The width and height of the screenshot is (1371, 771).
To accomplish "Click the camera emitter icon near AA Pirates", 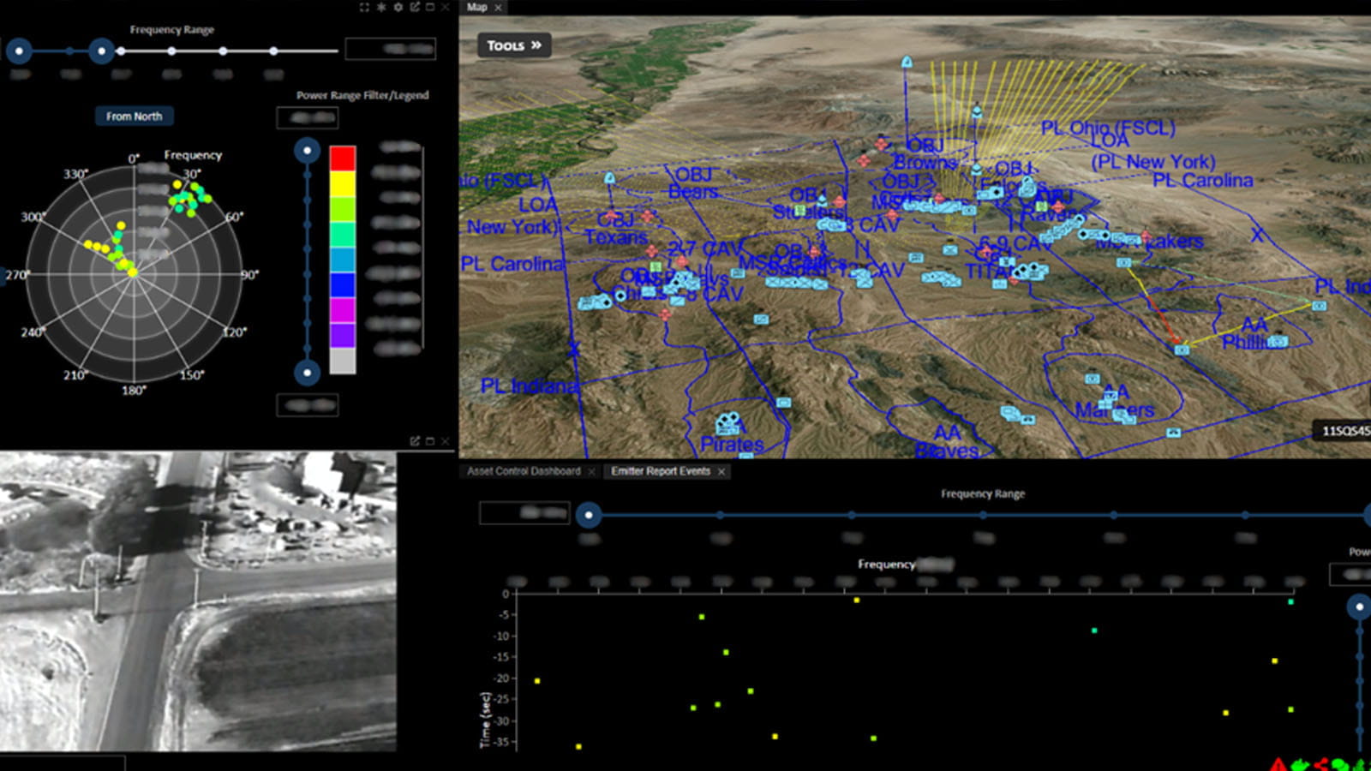I will [x=729, y=421].
